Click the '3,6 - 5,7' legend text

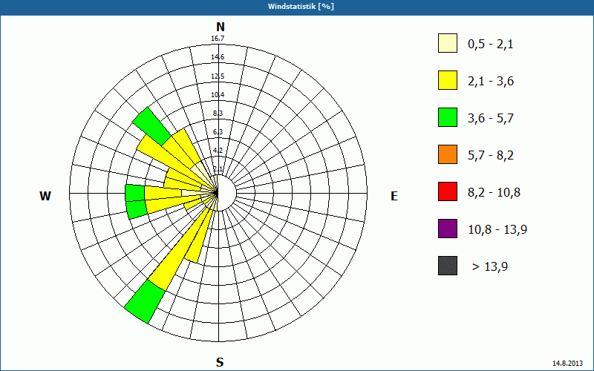click(491, 119)
